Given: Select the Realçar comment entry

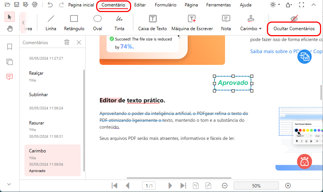Looking at the screenshot, I should pyautogui.click(x=52, y=76).
